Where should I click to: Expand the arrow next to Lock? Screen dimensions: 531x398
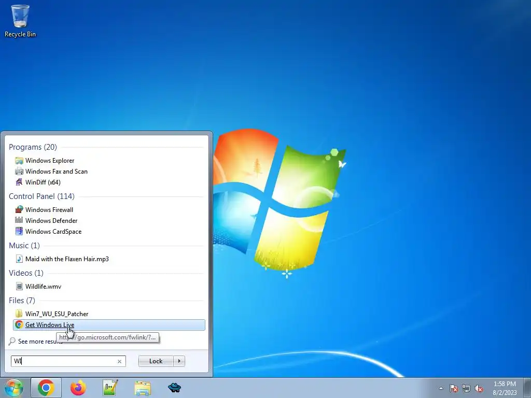pos(179,361)
